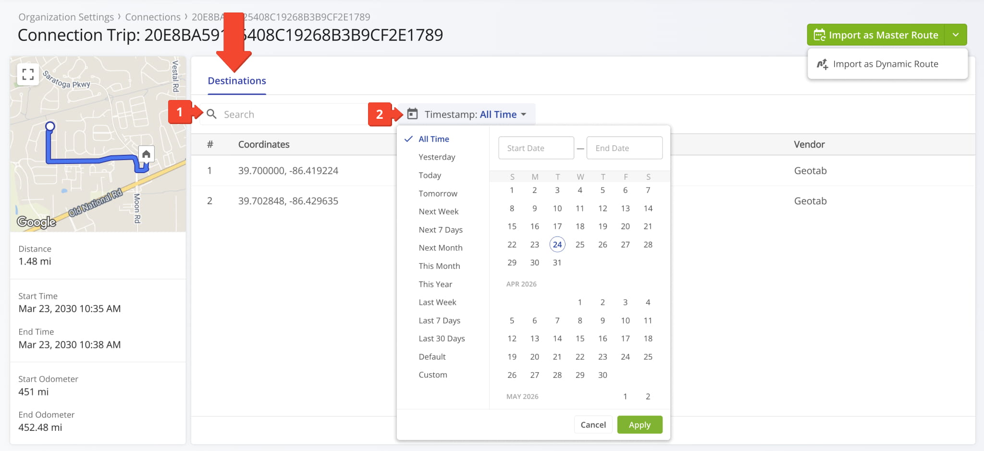Cancel the date picker
984x451 pixels.
point(593,425)
